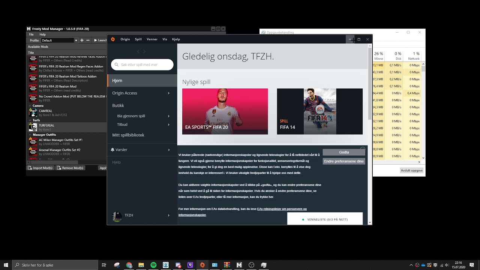
Task: Open the Origin menu
Action: pyautogui.click(x=125, y=39)
